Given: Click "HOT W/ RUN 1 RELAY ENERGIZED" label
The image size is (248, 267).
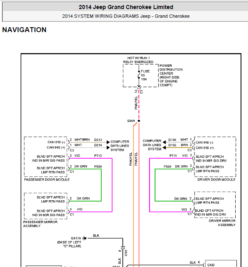Looking at the screenshot, I should pyautogui.click(x=138, y=60).
